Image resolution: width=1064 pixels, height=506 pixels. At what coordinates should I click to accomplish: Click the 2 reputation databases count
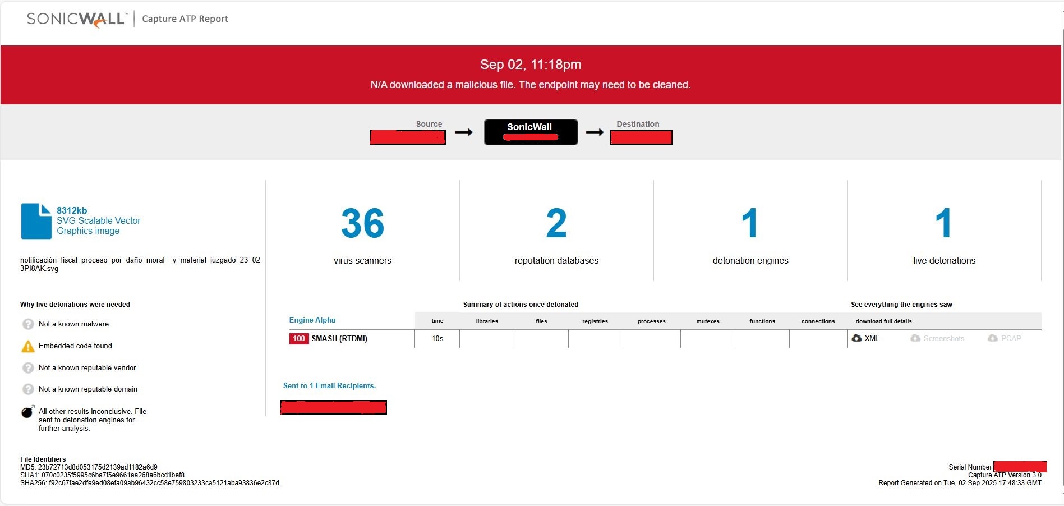pyautogui.click(x=556, y=224)
